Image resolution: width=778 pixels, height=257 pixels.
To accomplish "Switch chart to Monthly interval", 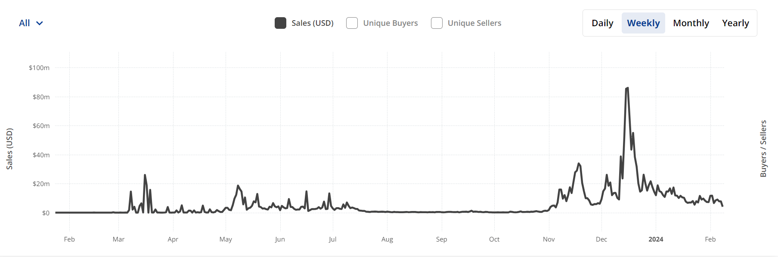I will click(691, 23).
